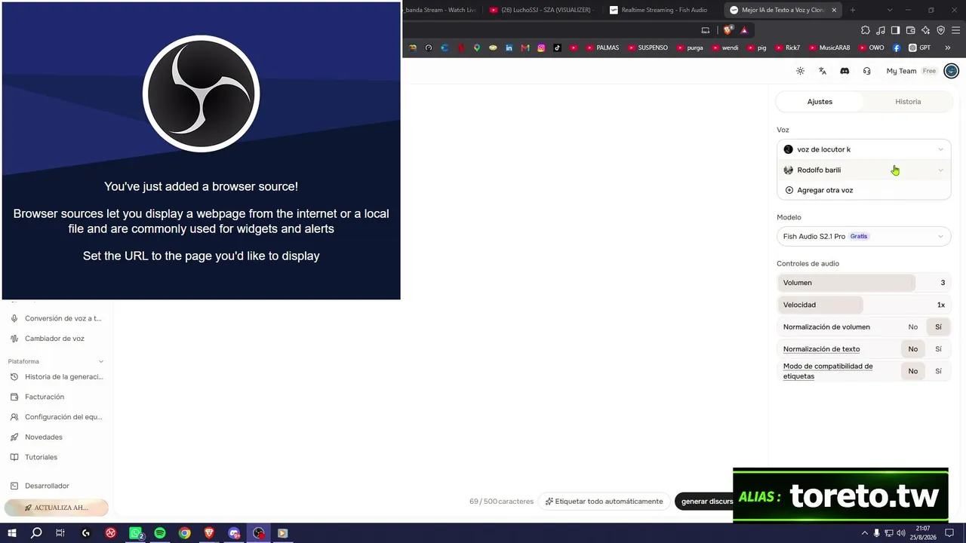Screen dimensions: 966x543
Task: Open the Google Maps bookmark icon
Action: (x=476, y=48)
